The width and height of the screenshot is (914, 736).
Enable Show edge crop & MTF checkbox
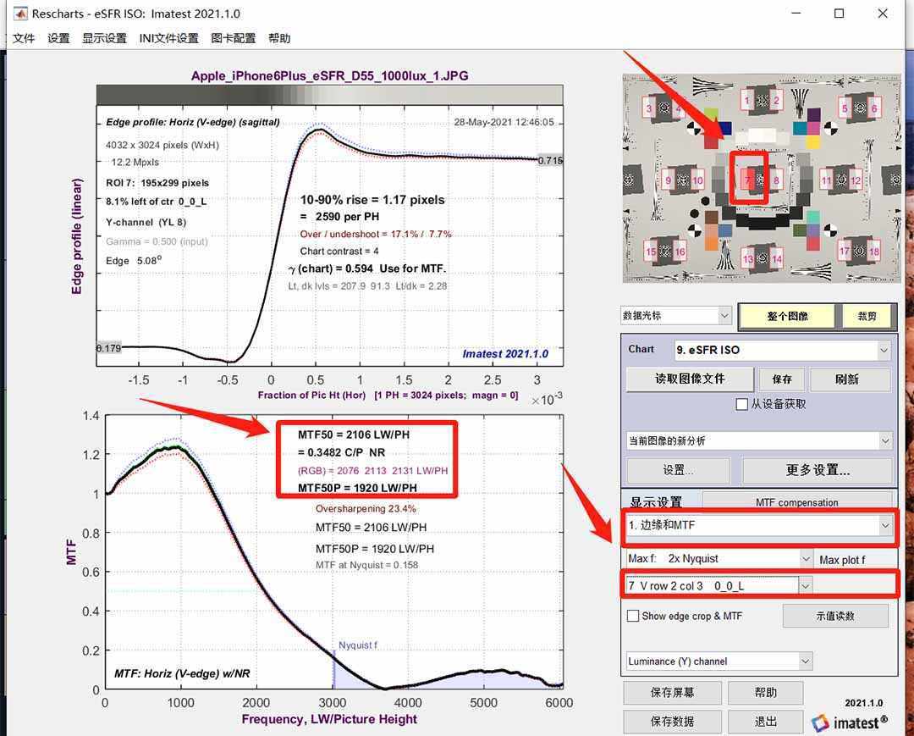point(633,616)
